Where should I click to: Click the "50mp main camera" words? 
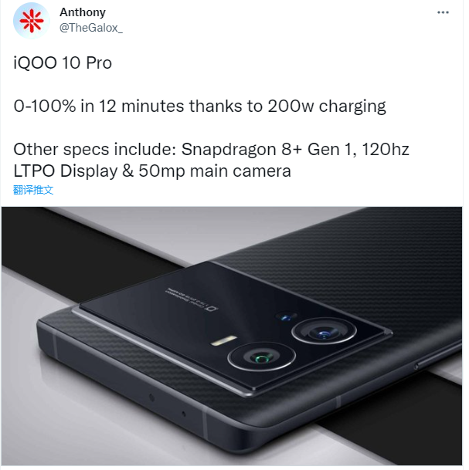[215, 171]
